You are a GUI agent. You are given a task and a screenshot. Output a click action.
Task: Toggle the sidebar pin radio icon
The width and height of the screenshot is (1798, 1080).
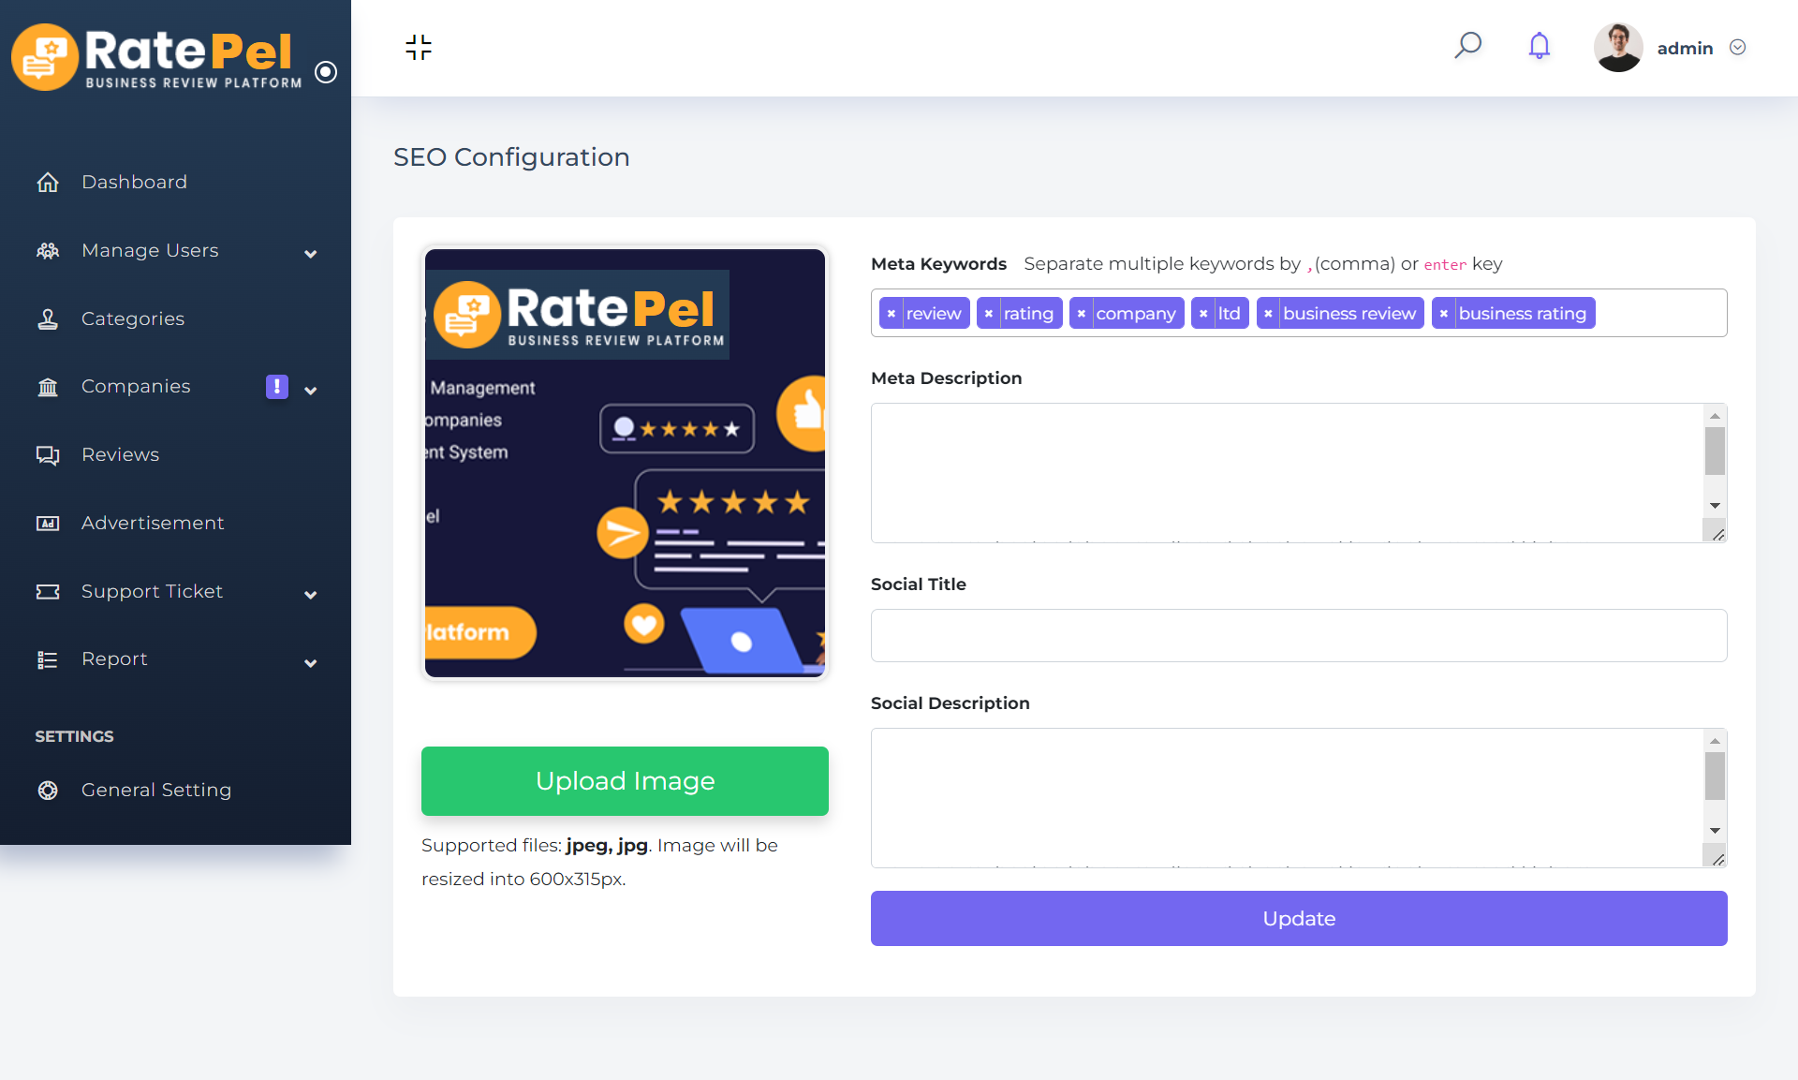[x=326, y=72]
